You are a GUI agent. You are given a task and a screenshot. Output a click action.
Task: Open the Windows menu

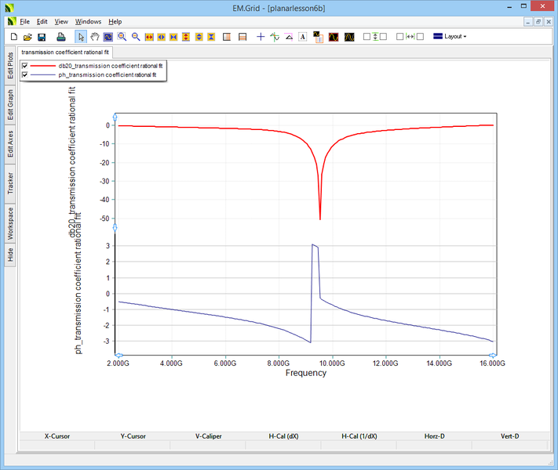tap(88, 22)
